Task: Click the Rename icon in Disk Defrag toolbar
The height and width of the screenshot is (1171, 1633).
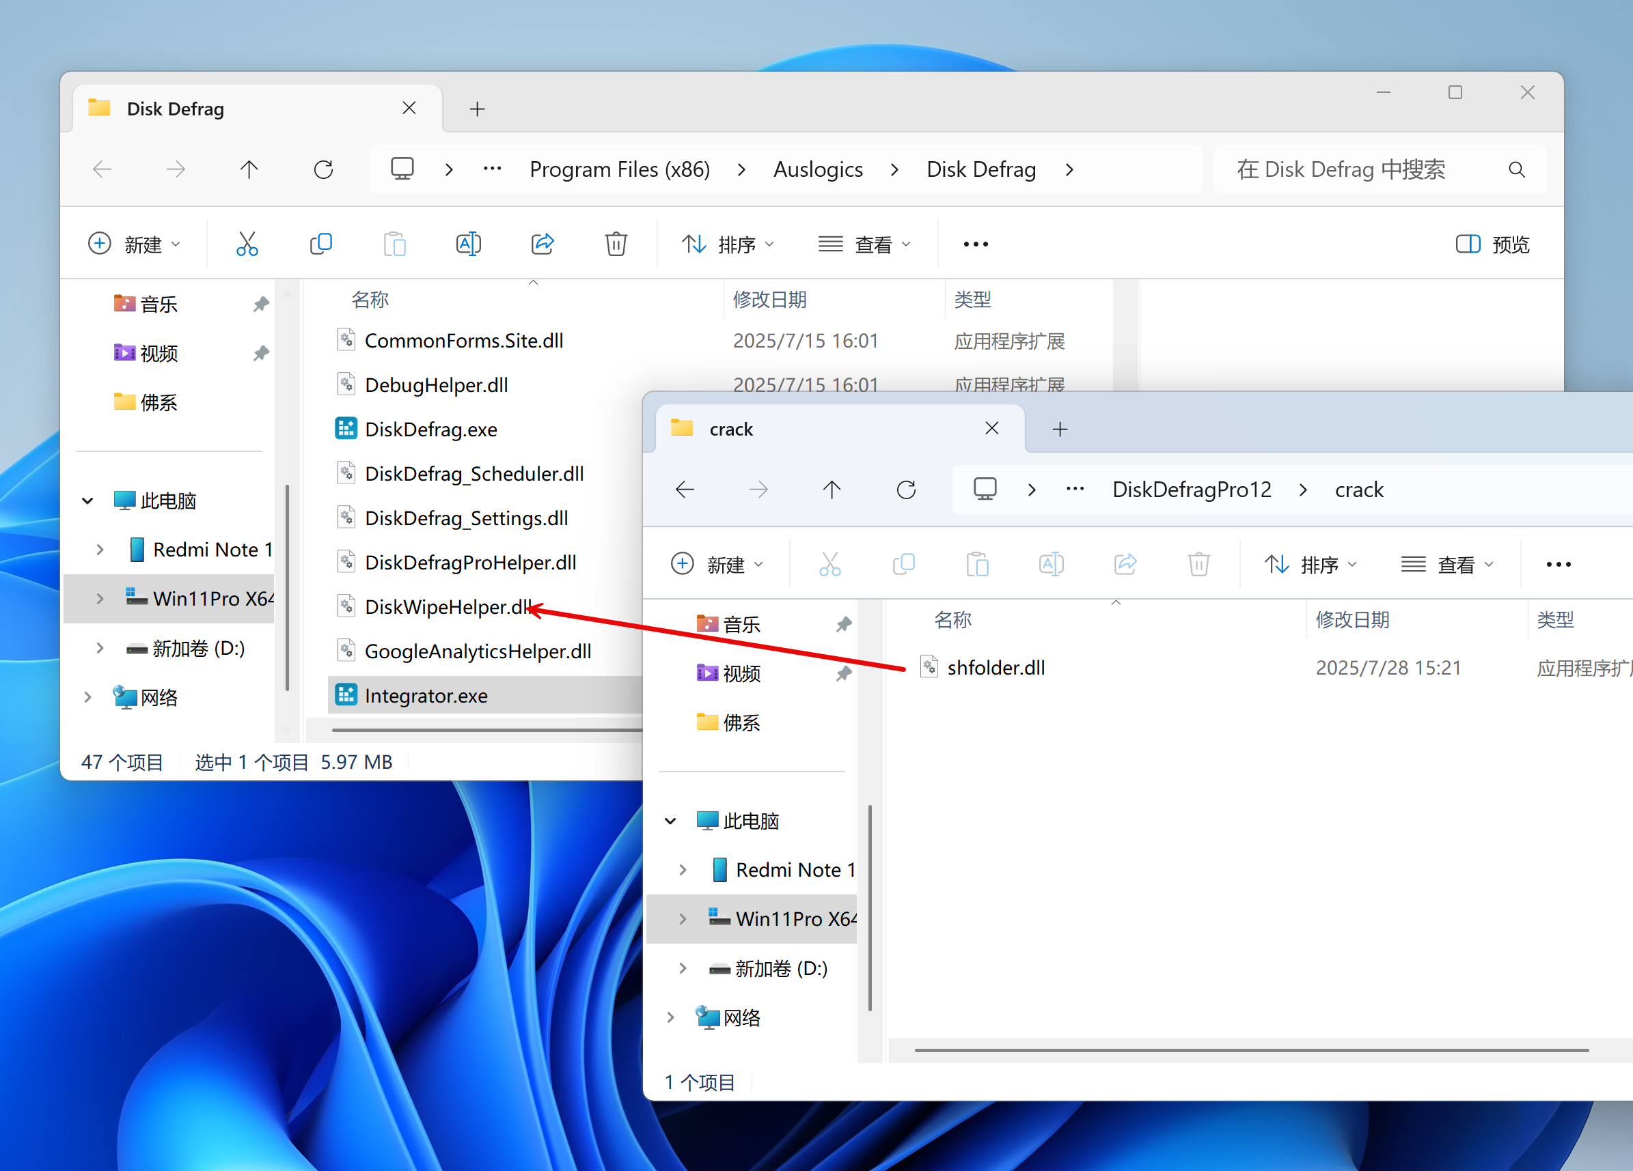Action: coord(468,244)
